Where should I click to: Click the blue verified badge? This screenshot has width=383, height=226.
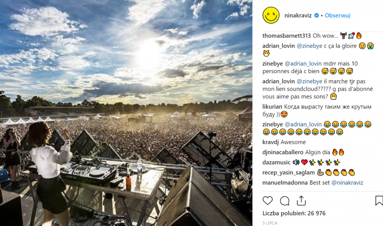316,16
